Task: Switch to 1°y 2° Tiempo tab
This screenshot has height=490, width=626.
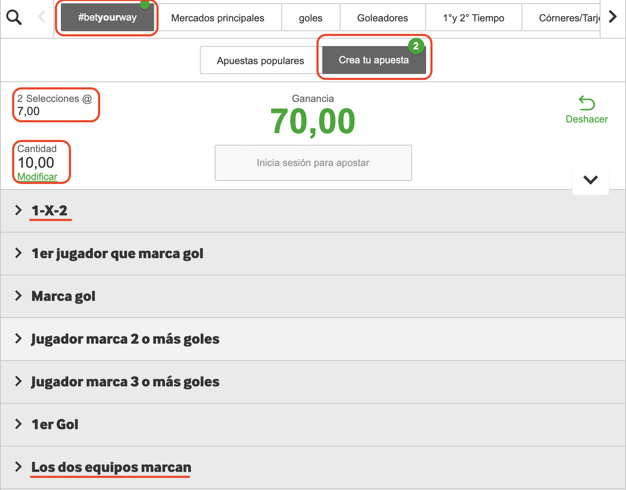Action: pos(473,18)
